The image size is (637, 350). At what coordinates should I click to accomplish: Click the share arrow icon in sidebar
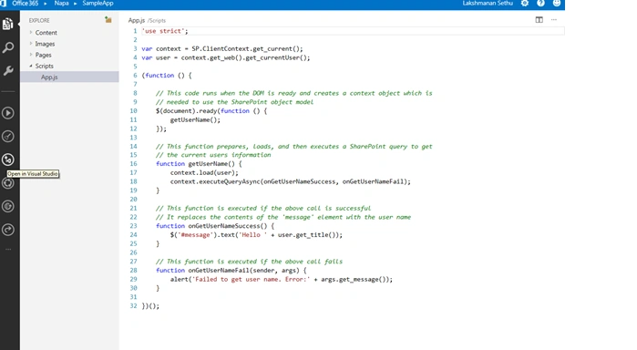(x=7, y=230)
